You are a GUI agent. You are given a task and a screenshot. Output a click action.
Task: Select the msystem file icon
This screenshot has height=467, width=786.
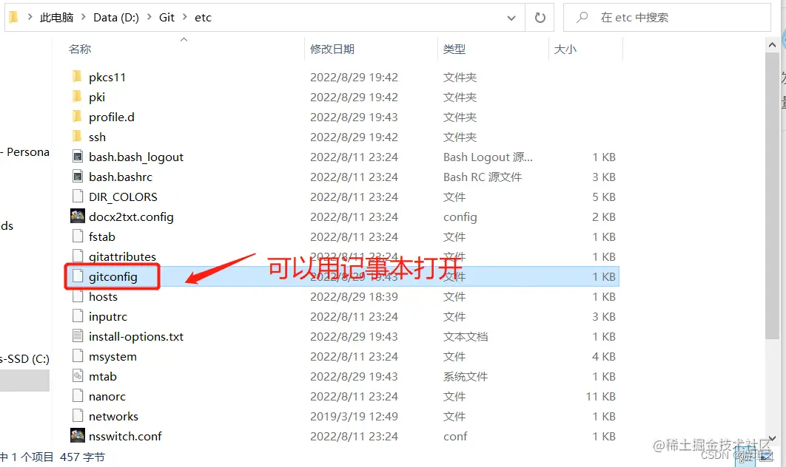point(77,356)
